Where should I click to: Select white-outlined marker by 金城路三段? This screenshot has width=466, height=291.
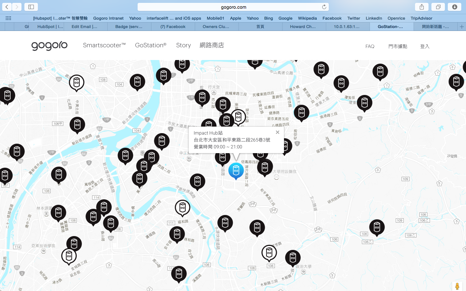point(69,257)
